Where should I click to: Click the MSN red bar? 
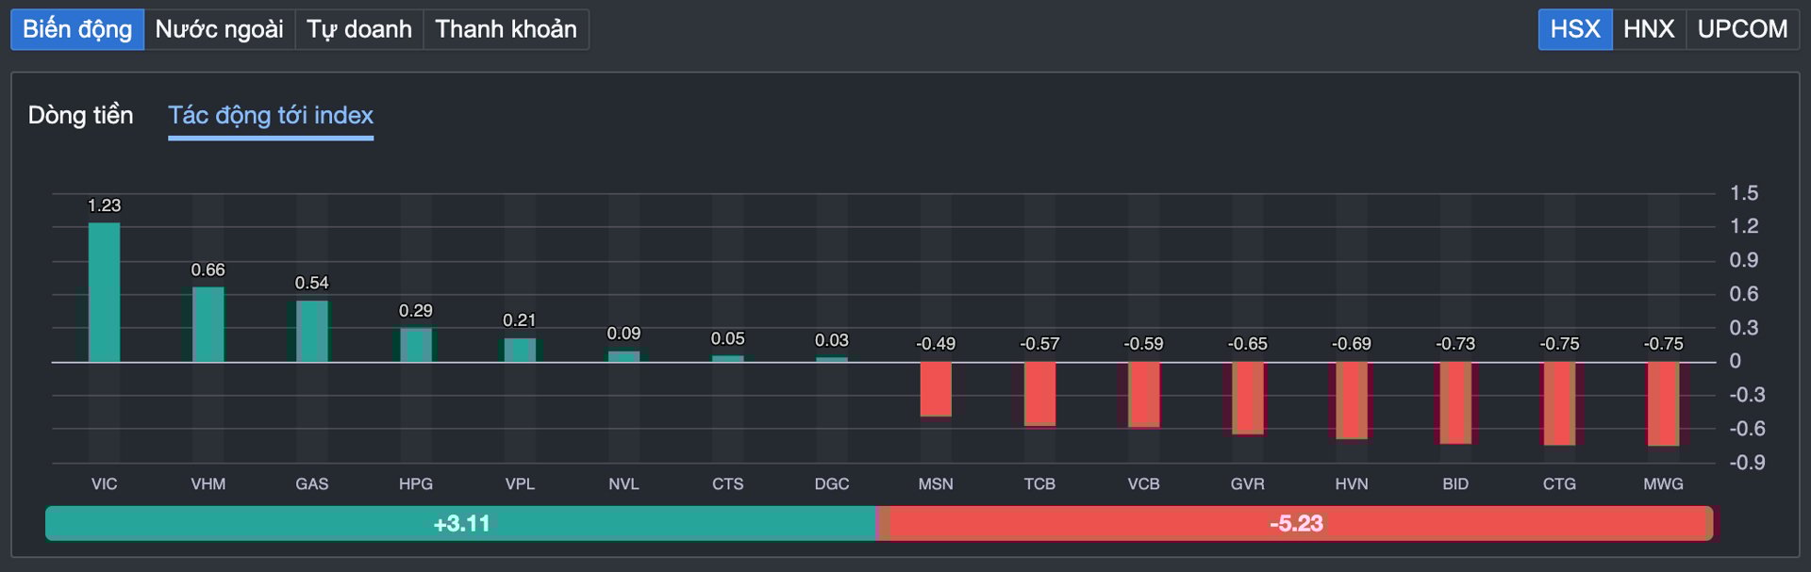936,389
